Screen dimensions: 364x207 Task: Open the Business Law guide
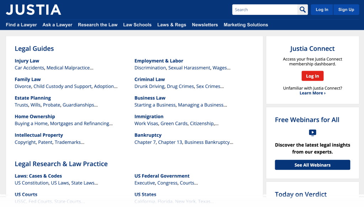pos(150,98)
